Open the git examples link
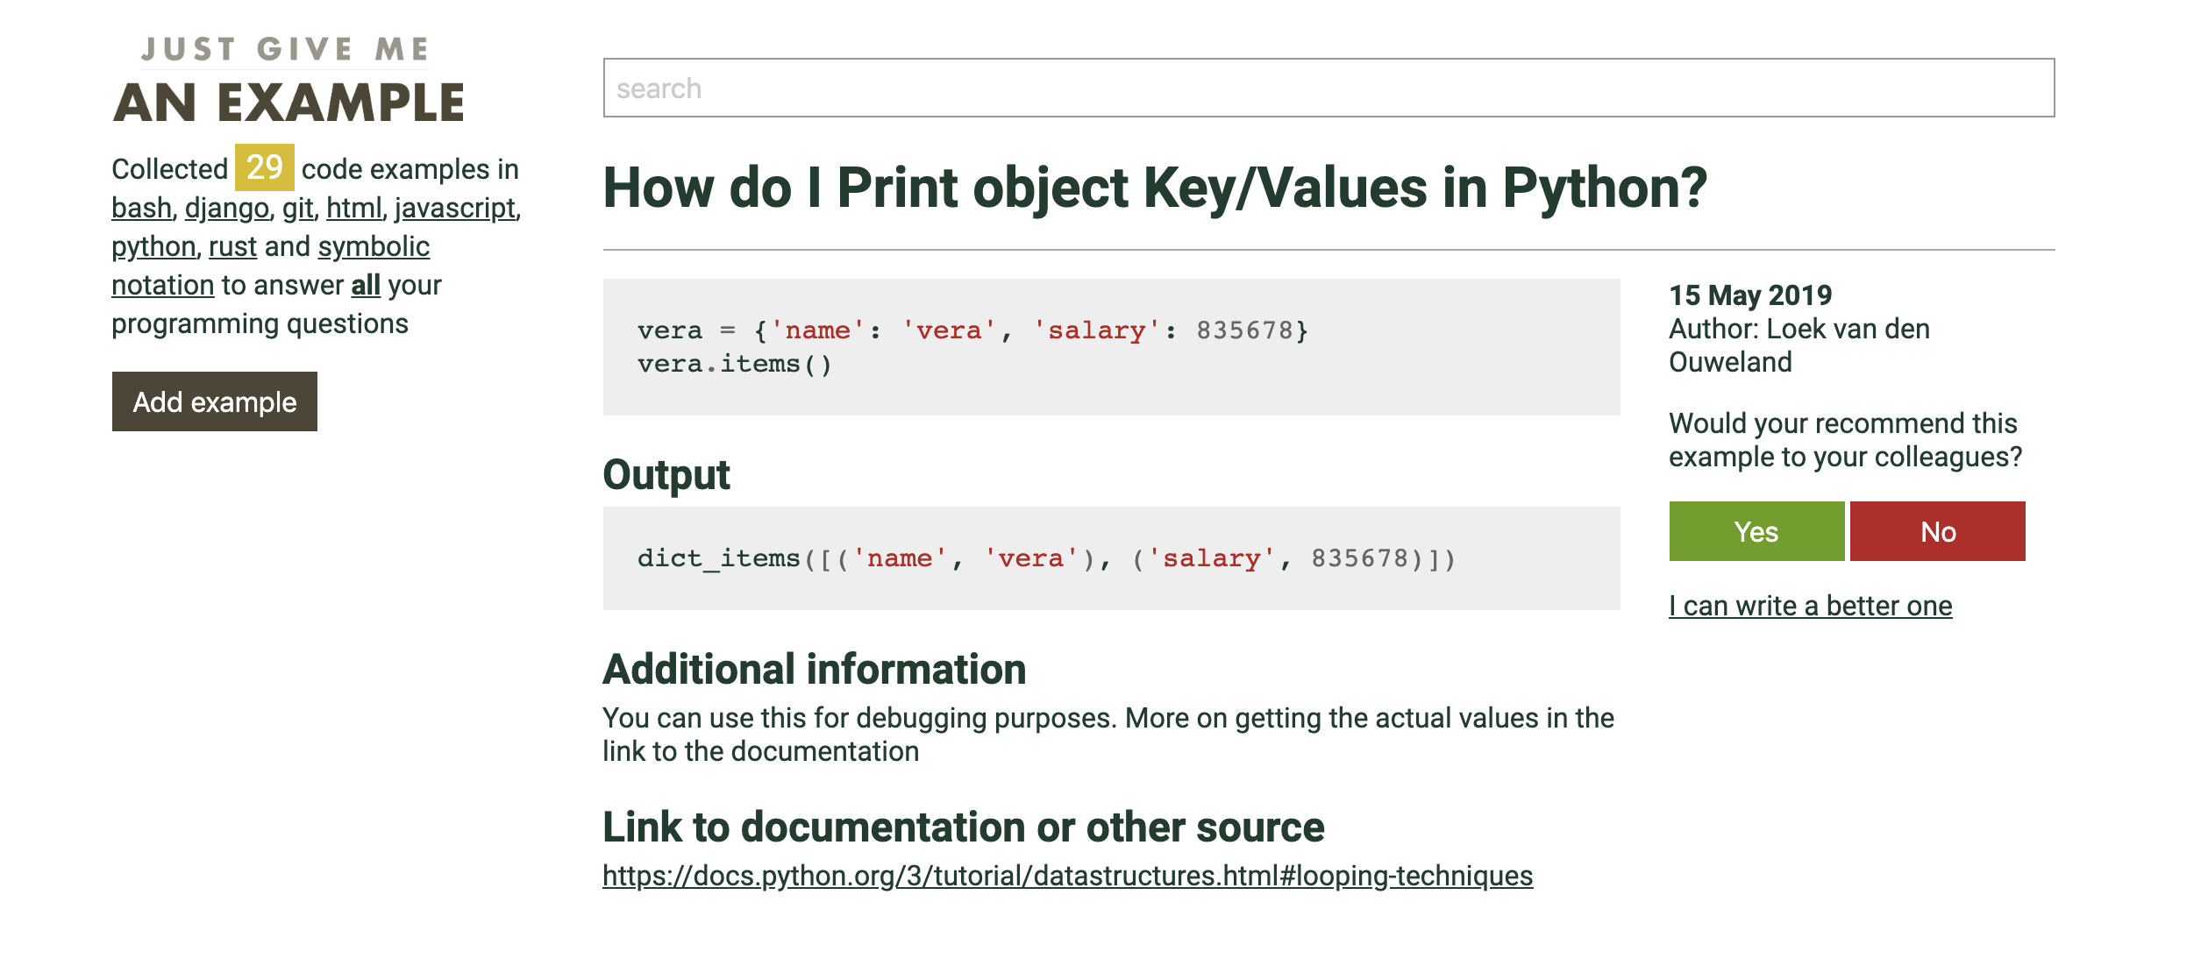2201x973 pixels. [297, 208]
